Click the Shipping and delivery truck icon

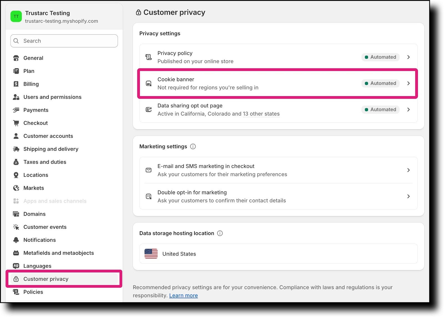(x=16, y=149)
